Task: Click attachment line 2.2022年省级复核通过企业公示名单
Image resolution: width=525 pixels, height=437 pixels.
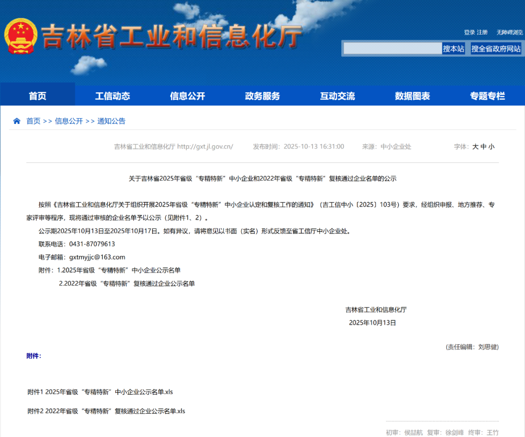Action: point(127,283)
